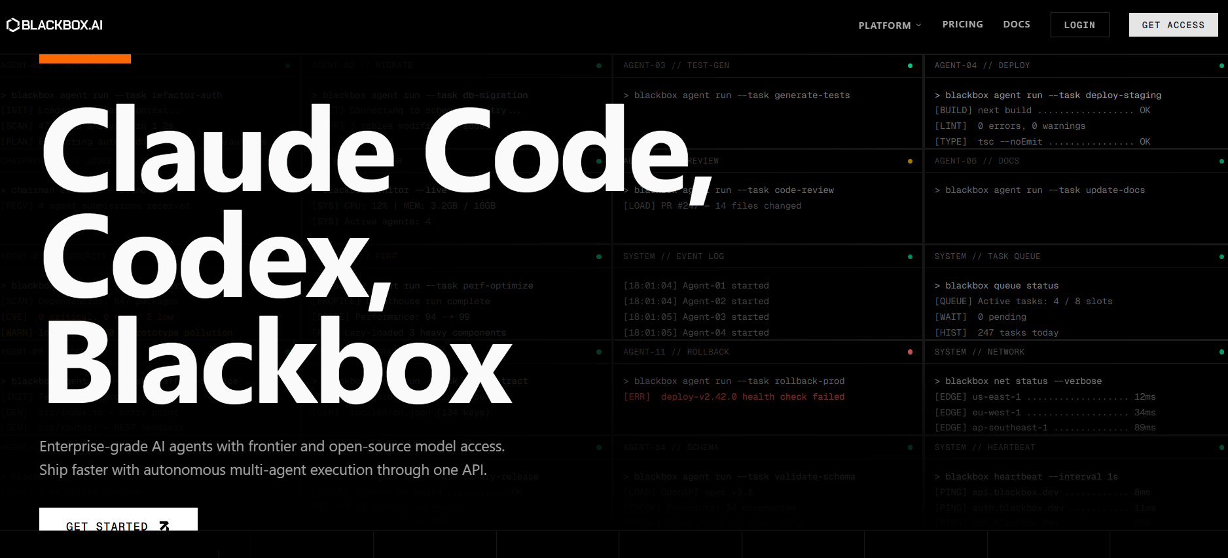Click the 'Agent-04 started' log entry
The image size is (1228, 558).
[696, 333]
